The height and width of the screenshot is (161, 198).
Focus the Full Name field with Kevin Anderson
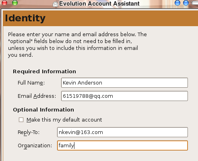tap(124, 83)
